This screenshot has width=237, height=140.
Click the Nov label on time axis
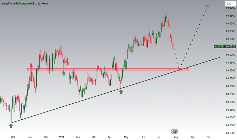coord(29,137)
